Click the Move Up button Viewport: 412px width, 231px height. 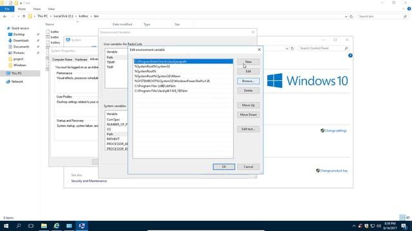[x=248, y=105]
